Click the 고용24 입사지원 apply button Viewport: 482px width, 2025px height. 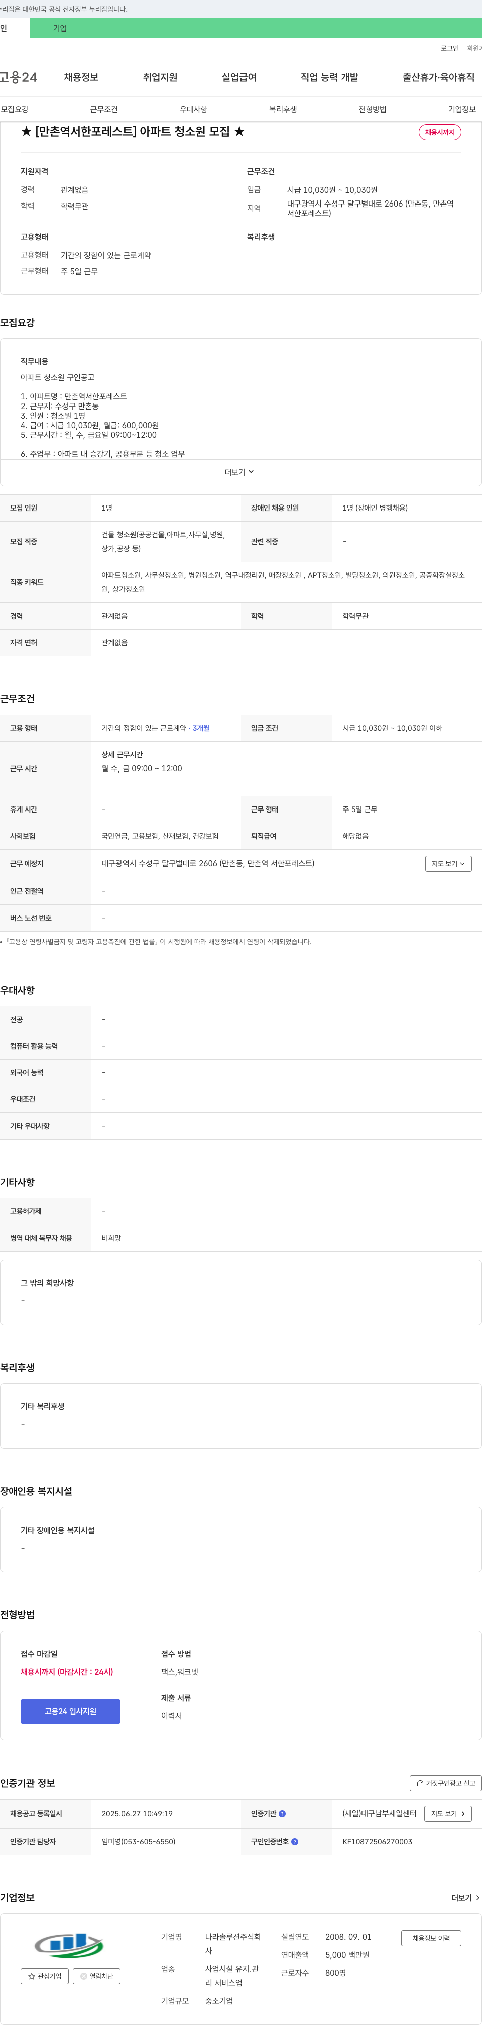(x=71, y=1711)
